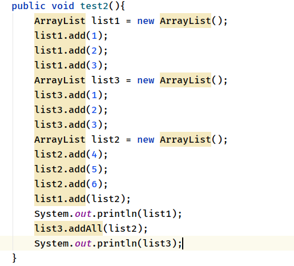Click the line 'list1.add(list2);'
294x266 pixels.
point(82,199)
